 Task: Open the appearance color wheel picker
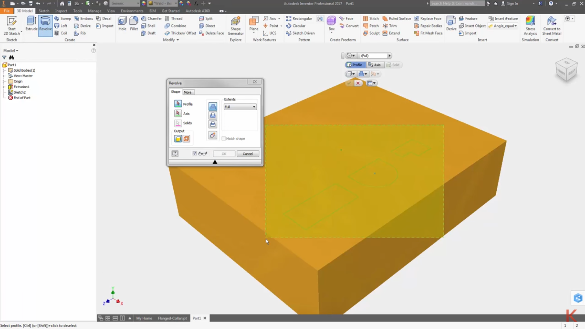(x=144, y=3)
